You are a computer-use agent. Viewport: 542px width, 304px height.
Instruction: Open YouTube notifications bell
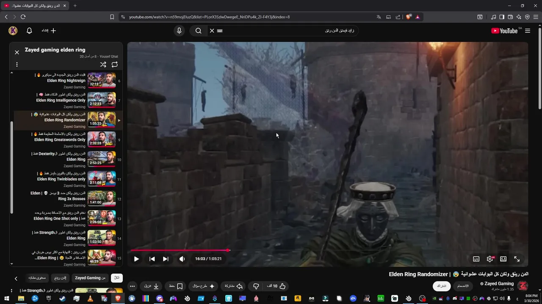click(29, 30)
